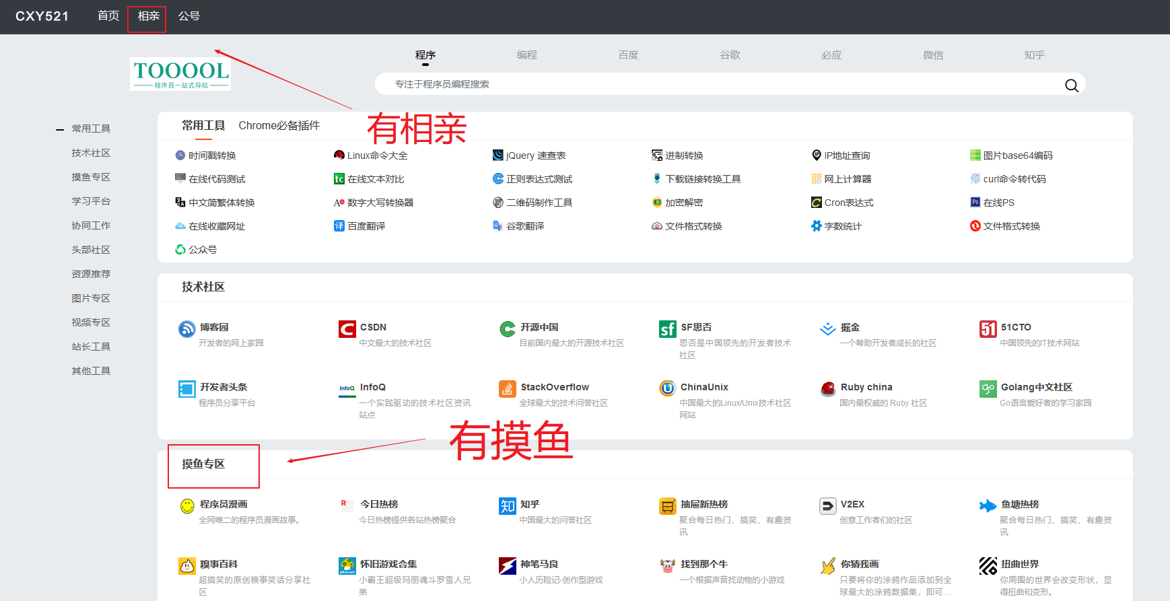Click the 掘金 blue icon
This screenshot has height=601, width=1170.
pos(827,329)
